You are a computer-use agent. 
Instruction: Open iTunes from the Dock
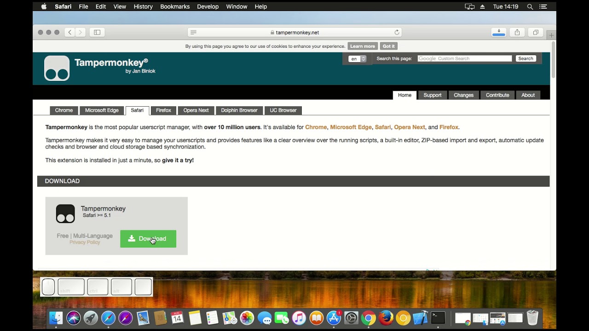pos(299,318)
